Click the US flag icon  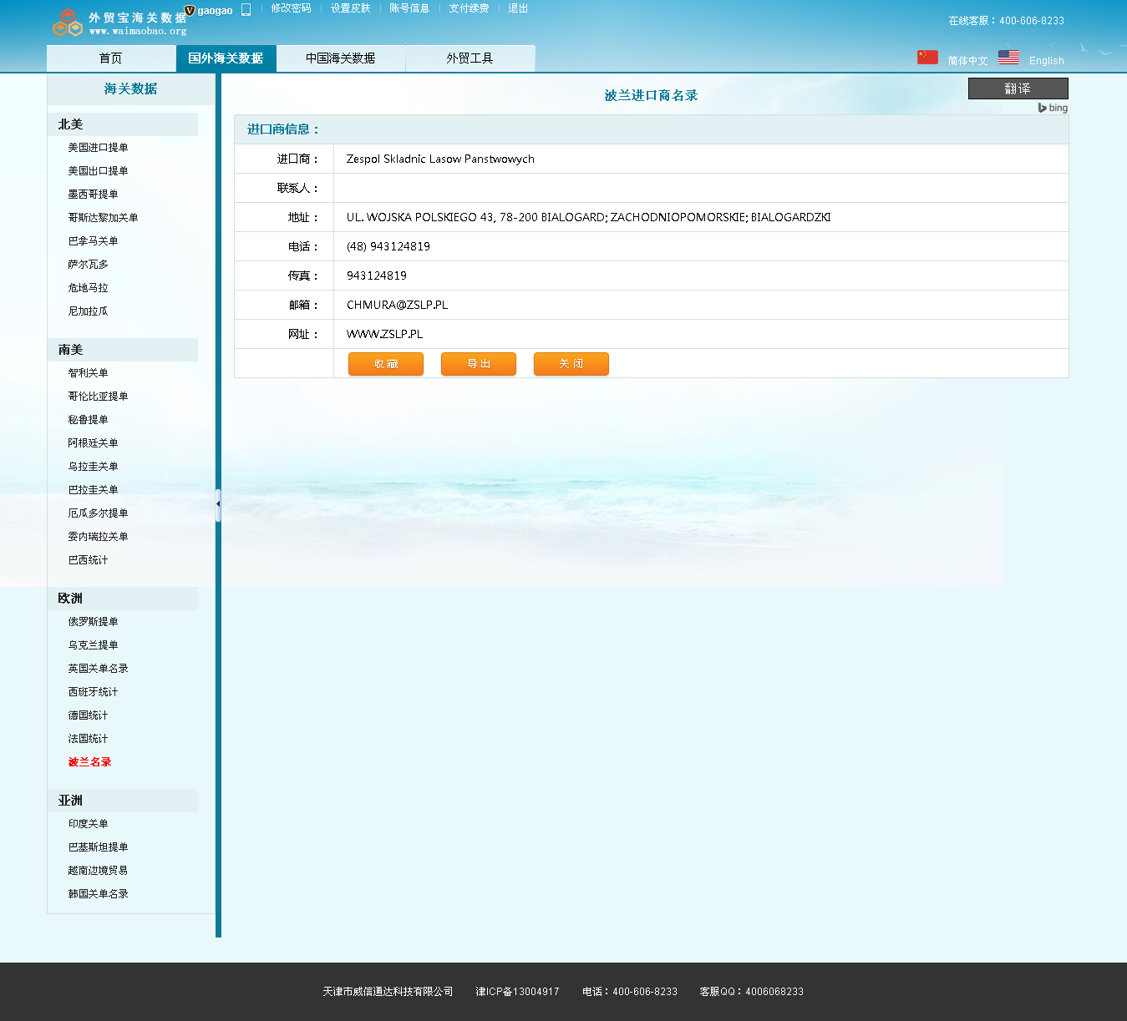[x=1008, y=57]
